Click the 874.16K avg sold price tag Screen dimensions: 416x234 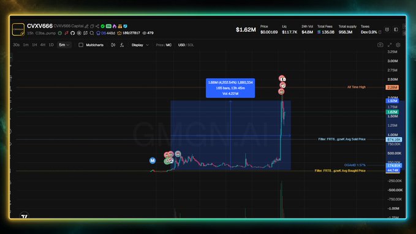click(x=394, y=140)
